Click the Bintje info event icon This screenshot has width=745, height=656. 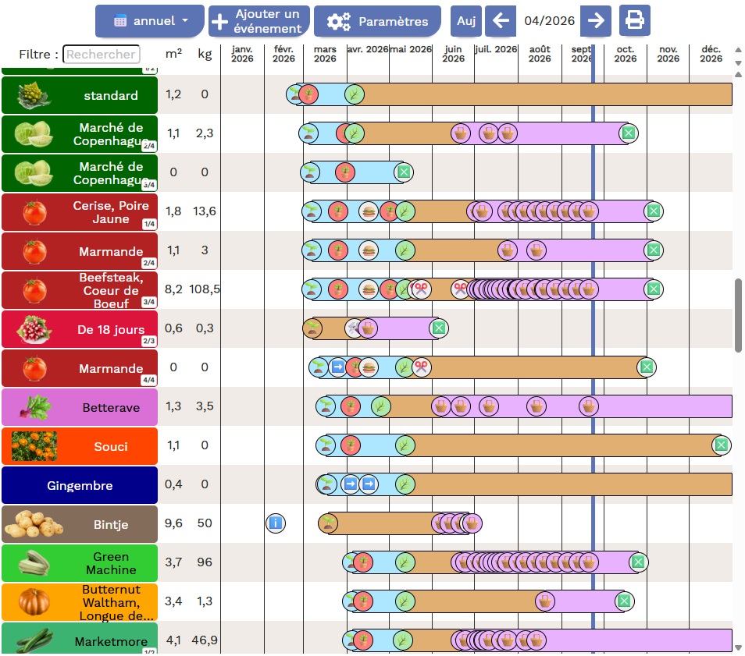click(x=276, y=523)
